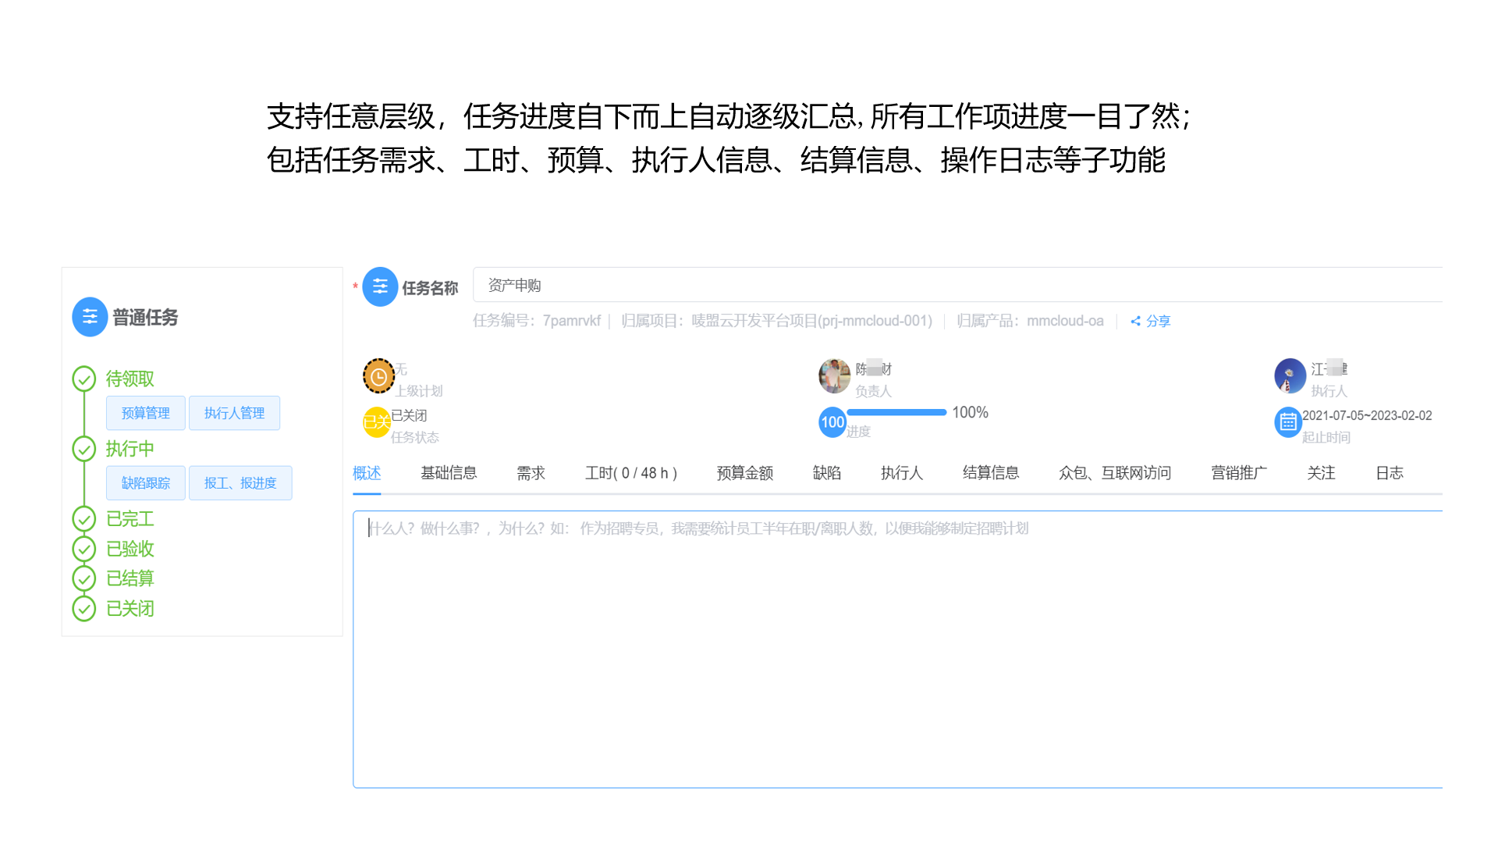Click the clock icon next to 上级计划

tap(378, 375)
